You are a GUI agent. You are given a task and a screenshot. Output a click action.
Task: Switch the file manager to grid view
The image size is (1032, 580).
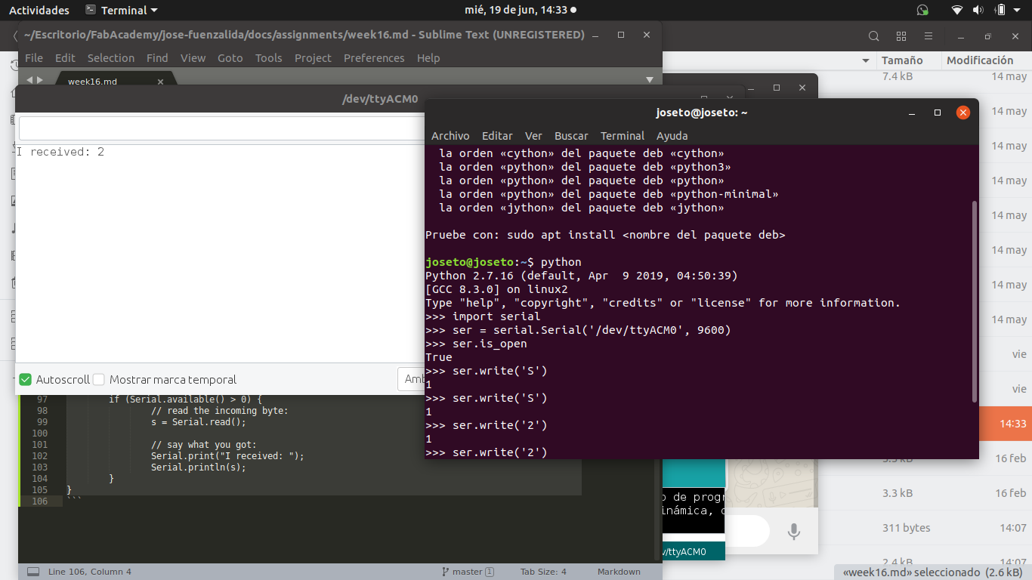click(901, 36)
